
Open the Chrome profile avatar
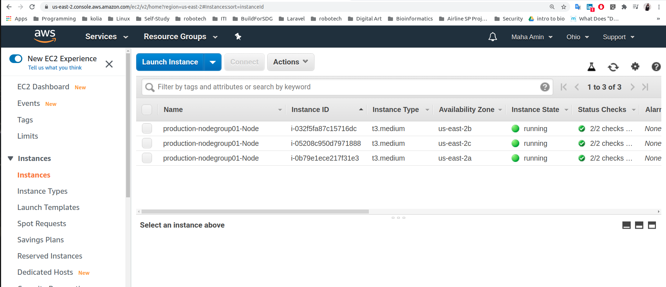pos(647,7)
